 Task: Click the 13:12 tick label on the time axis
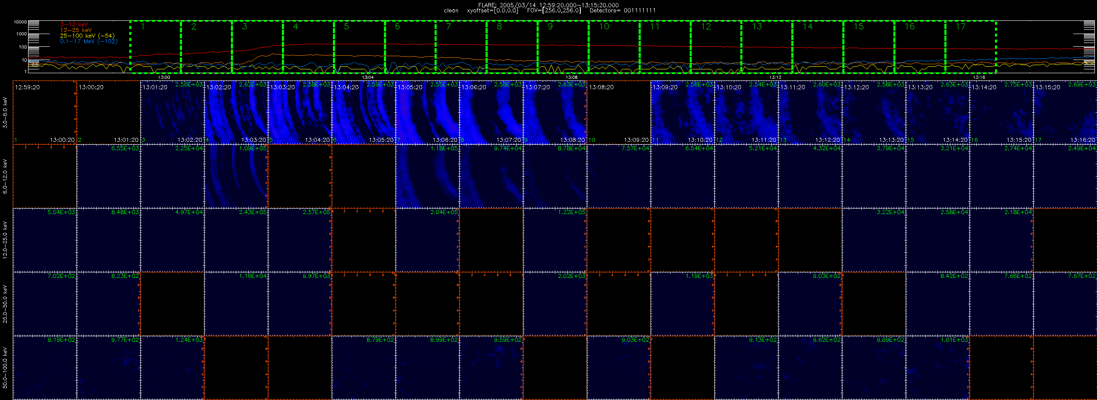click(776, 77)
